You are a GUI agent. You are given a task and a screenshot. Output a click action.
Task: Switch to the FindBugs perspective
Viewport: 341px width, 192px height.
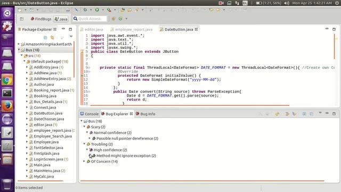click(x=41, y=19)
